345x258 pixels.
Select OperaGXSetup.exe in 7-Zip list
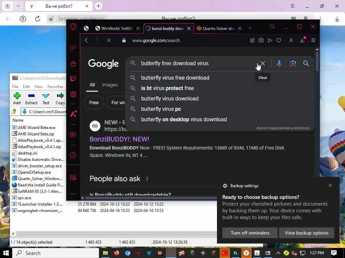32,172
